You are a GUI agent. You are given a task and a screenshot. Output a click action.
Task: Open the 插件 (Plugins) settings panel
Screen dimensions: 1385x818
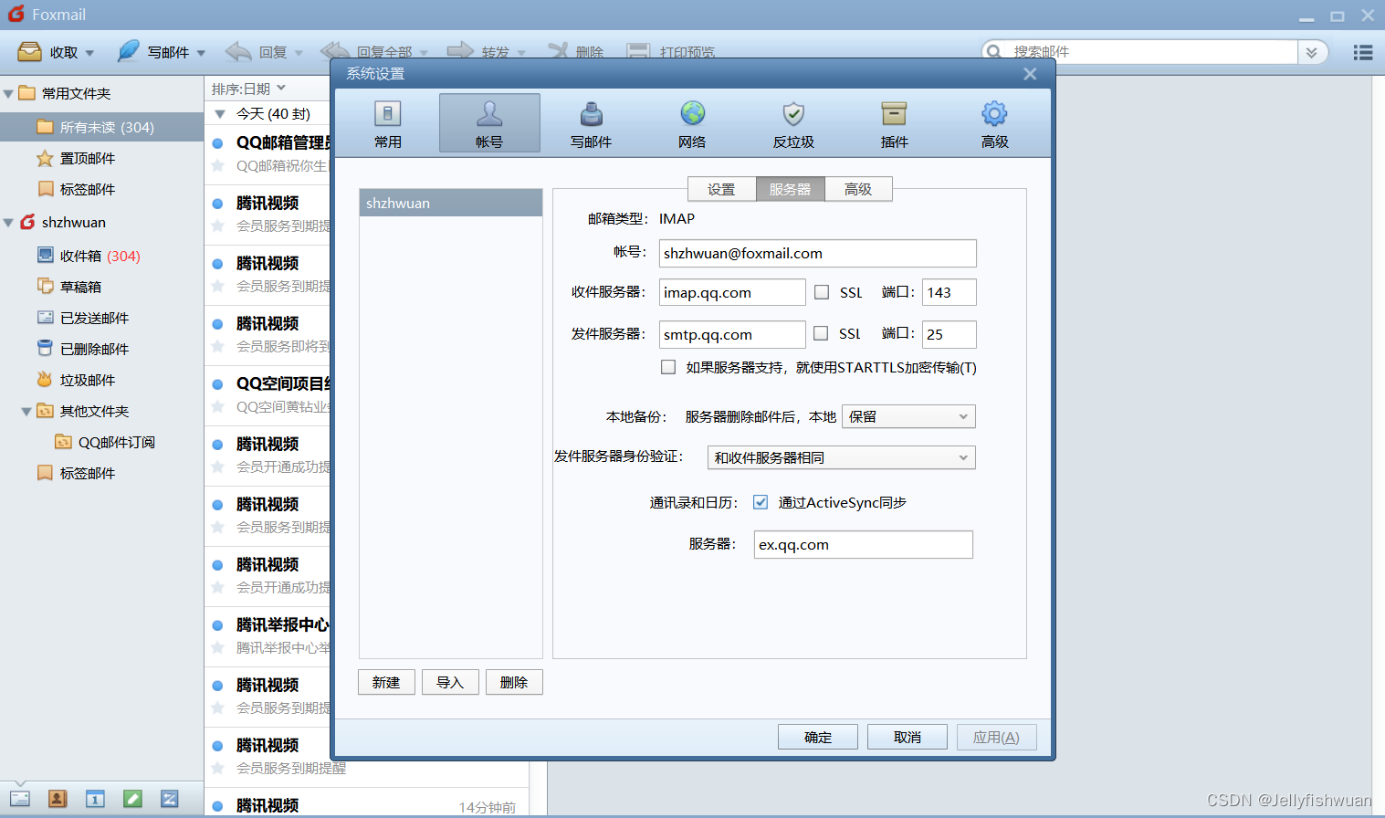pos(893,122)
